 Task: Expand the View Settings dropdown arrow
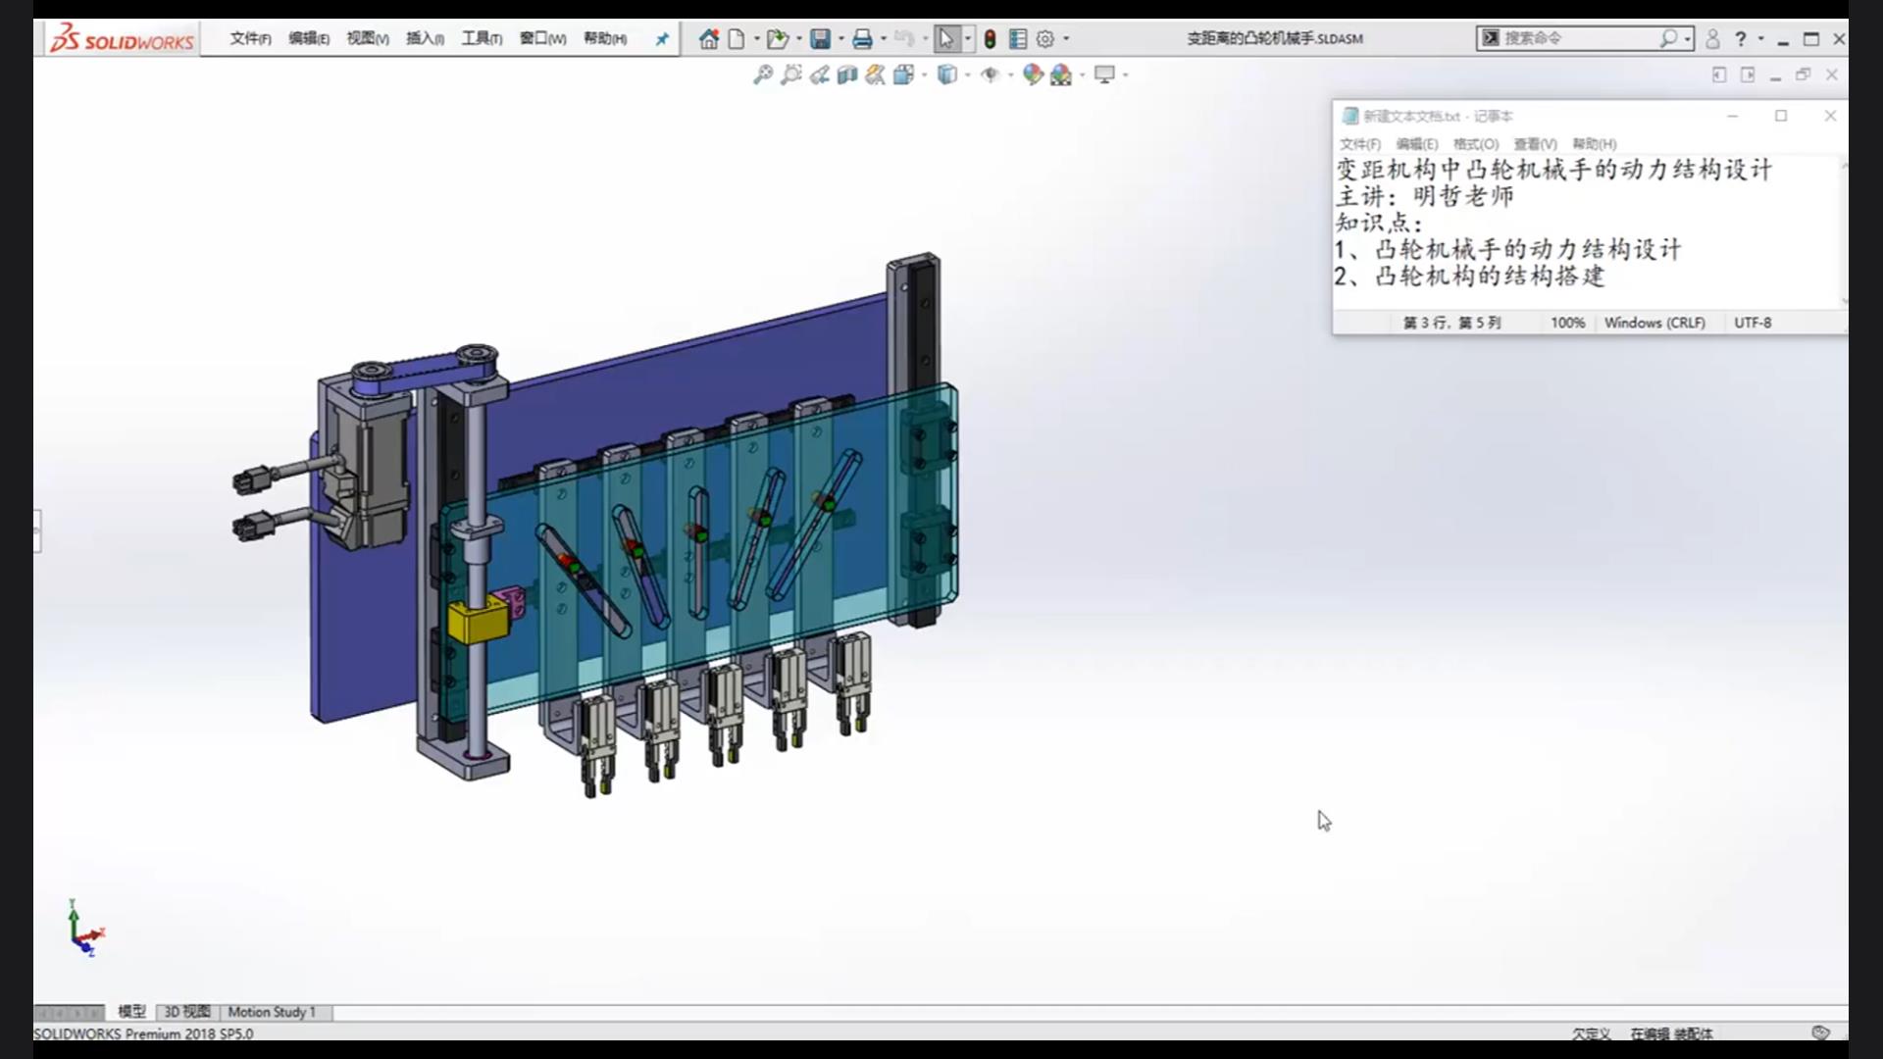[x=1125, y=75]
